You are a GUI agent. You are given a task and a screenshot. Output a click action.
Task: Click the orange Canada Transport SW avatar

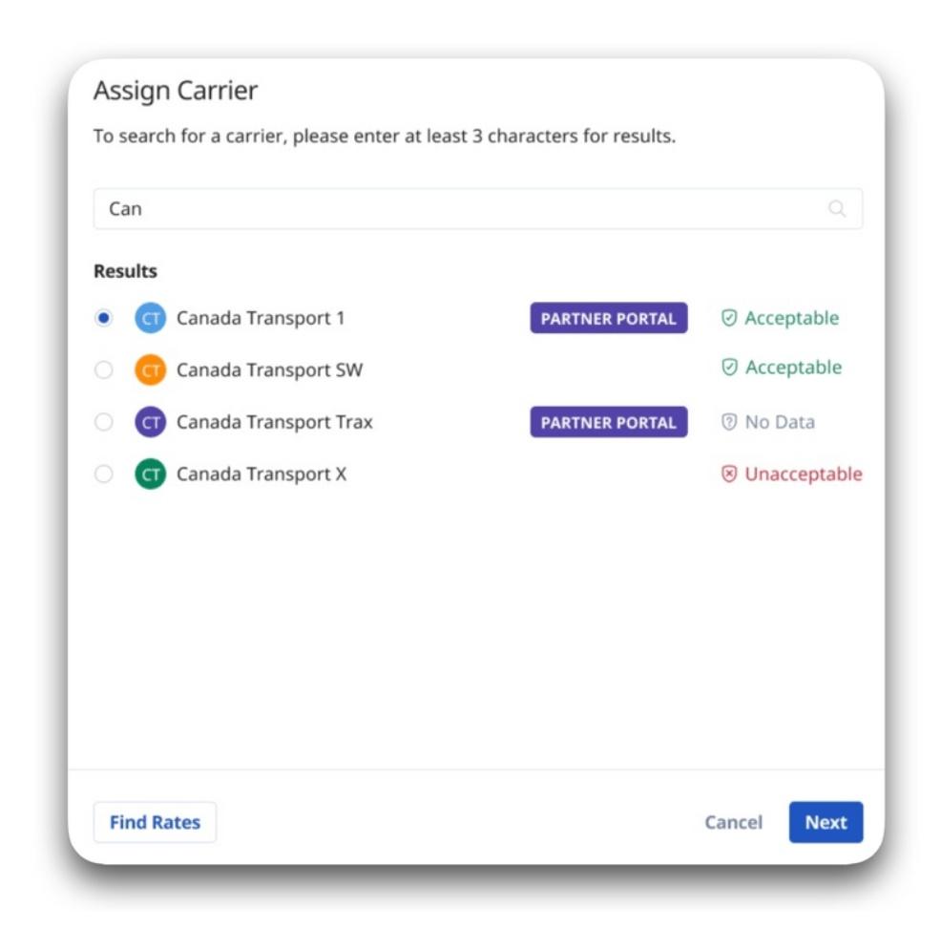151,370
